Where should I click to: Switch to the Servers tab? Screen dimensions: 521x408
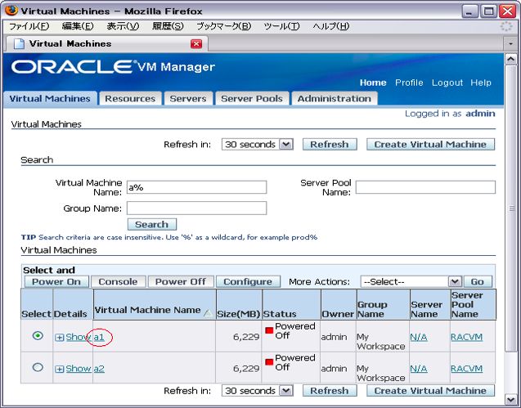click(188, 99)
